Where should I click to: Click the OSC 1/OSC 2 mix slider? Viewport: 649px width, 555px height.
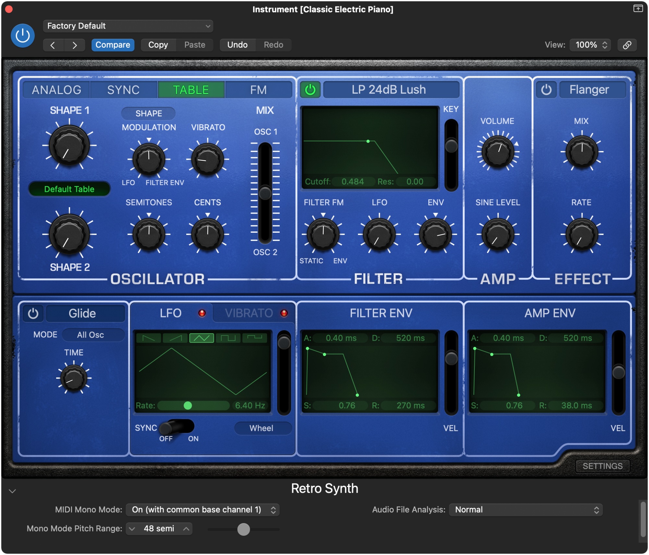(x=265, y=193)
